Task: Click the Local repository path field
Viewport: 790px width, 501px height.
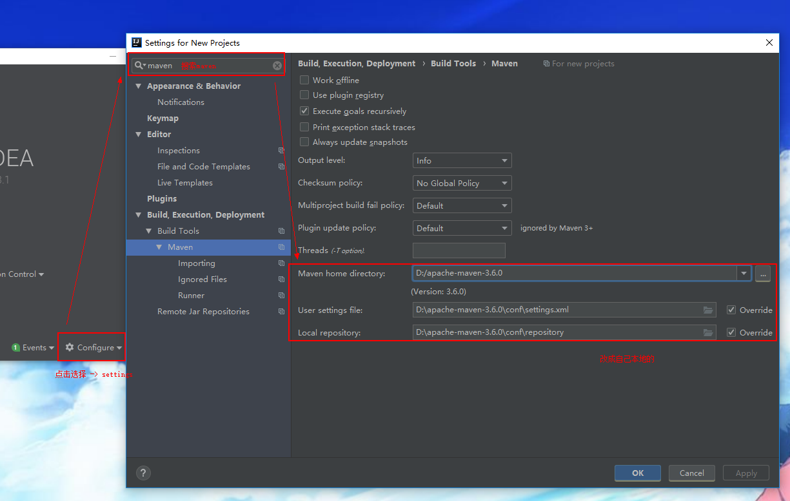Action: [x=564, y=332]
